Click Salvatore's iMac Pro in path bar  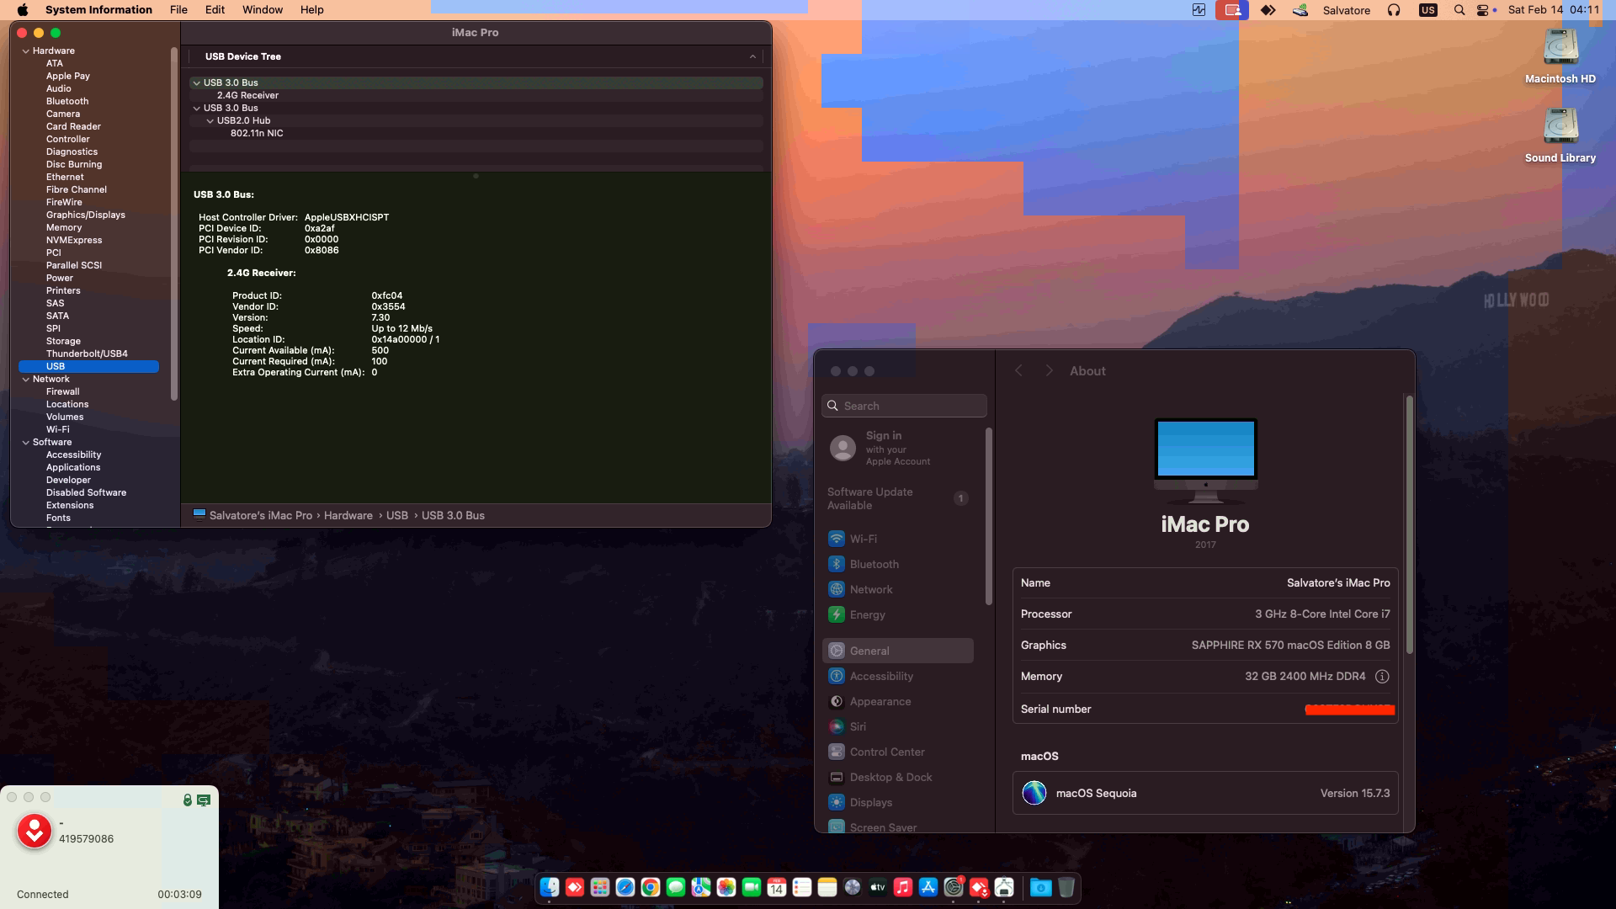[252, 516]
